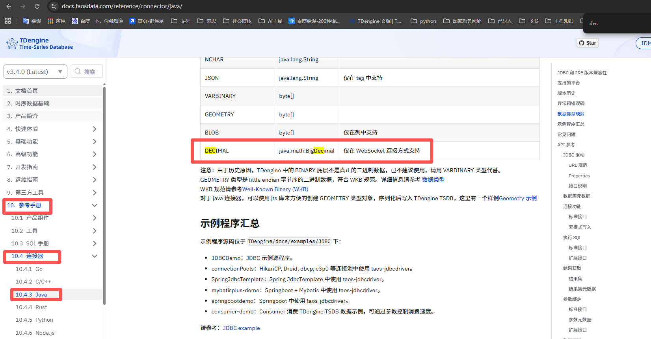Click the sidebar vertical scrollbar

(x=104, y=197)
